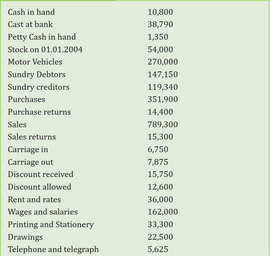Select the 10,800 amount value

pyautogui.click(x=160, y=12)
